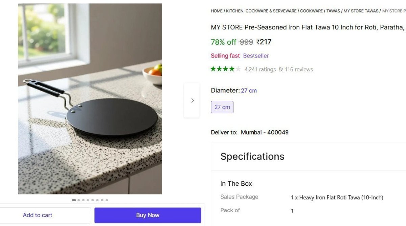Select the second carousel dot indicator
This screenshot has height=226, width=406.
78,200
